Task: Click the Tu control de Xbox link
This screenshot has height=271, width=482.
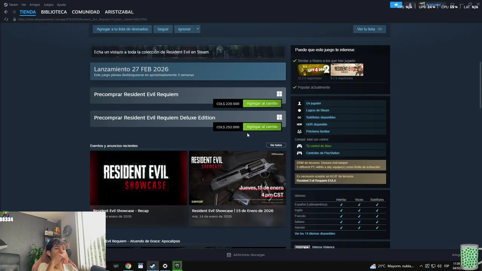Action: [319, 146]
